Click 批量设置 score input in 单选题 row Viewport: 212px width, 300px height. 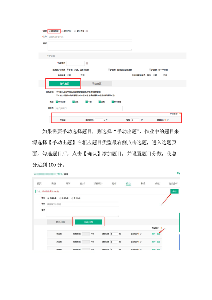click(x=114, y=234)
